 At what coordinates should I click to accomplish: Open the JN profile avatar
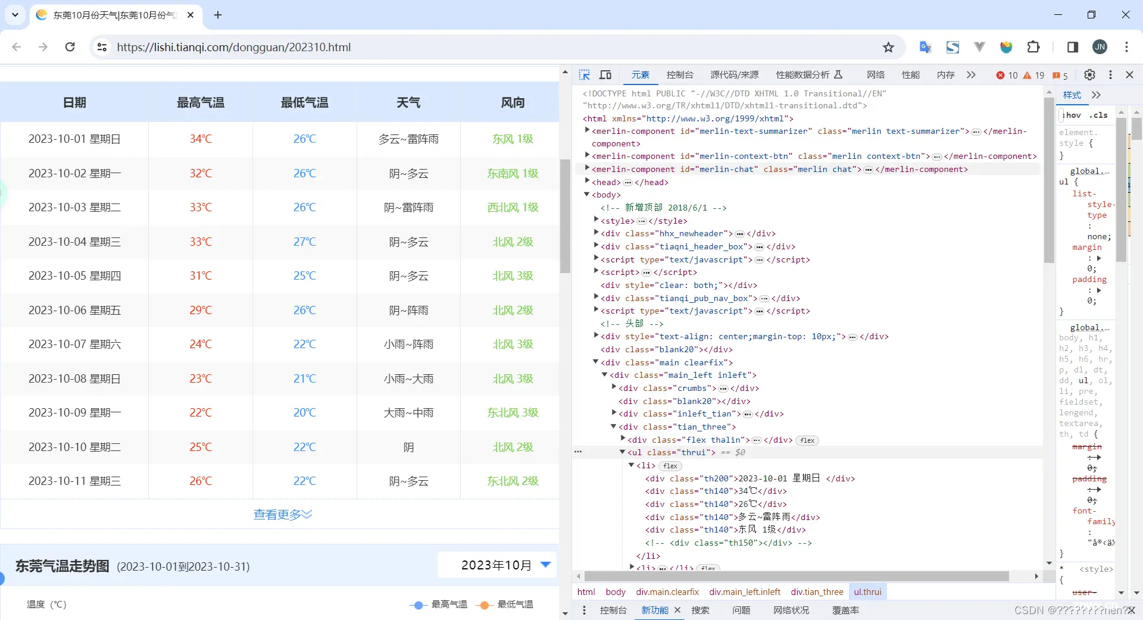click(x=1100, y=47)
